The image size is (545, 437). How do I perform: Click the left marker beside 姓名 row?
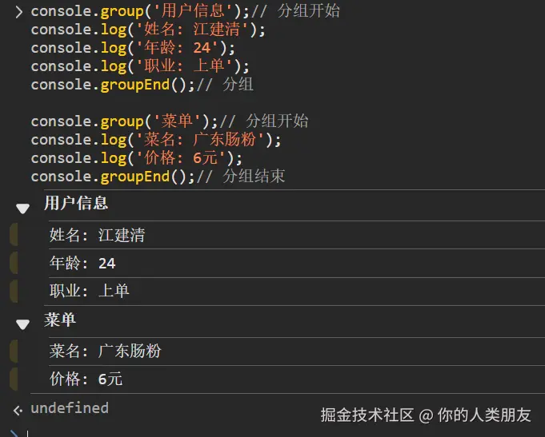click(x=14, y=235)
